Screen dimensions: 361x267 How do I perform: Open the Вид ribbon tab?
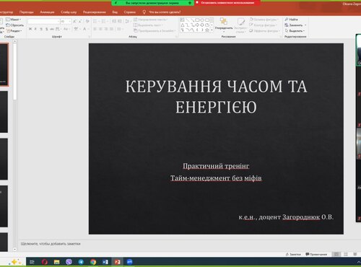tap(115, 12)
